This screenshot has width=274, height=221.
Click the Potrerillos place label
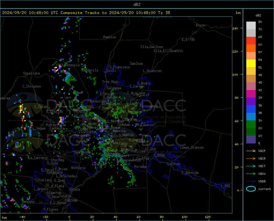pos(56,125)
